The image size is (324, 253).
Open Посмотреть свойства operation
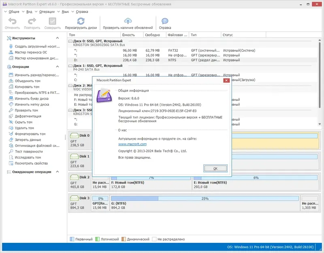pyautogui.click(x=28, y=164)
